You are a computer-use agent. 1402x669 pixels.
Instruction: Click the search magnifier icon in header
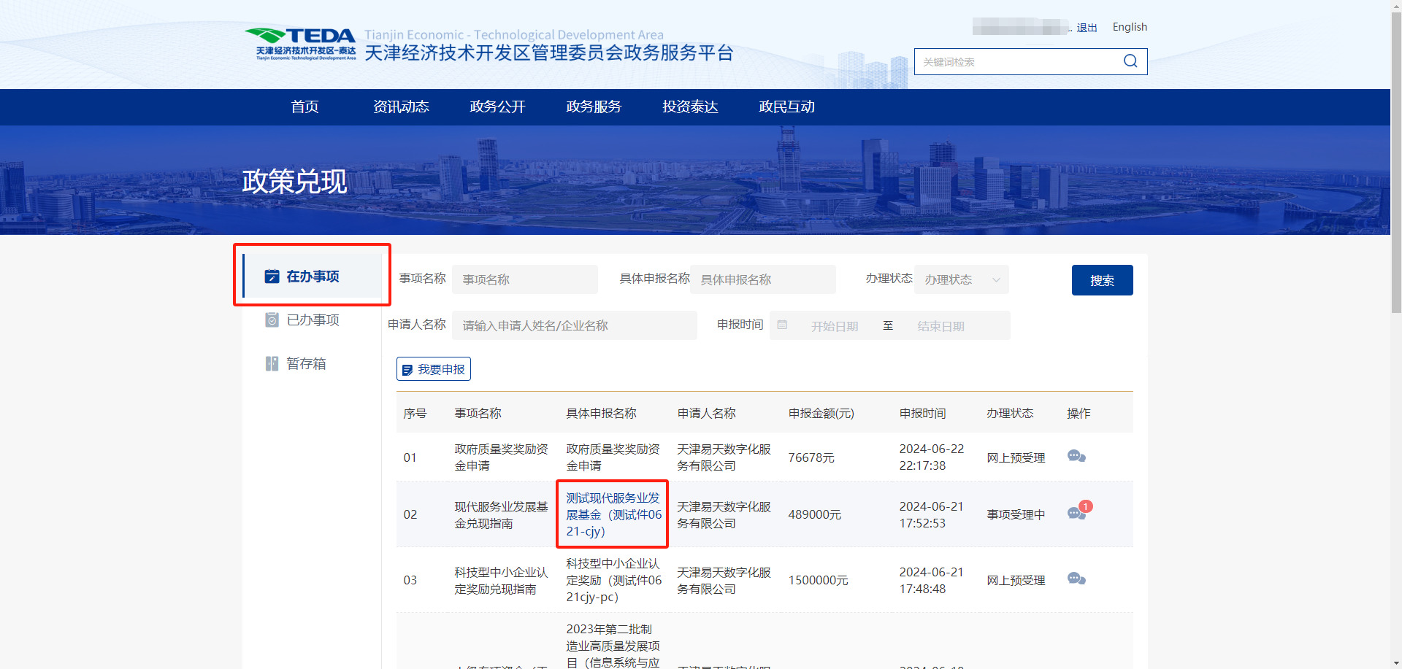[x=1130, y=61]
